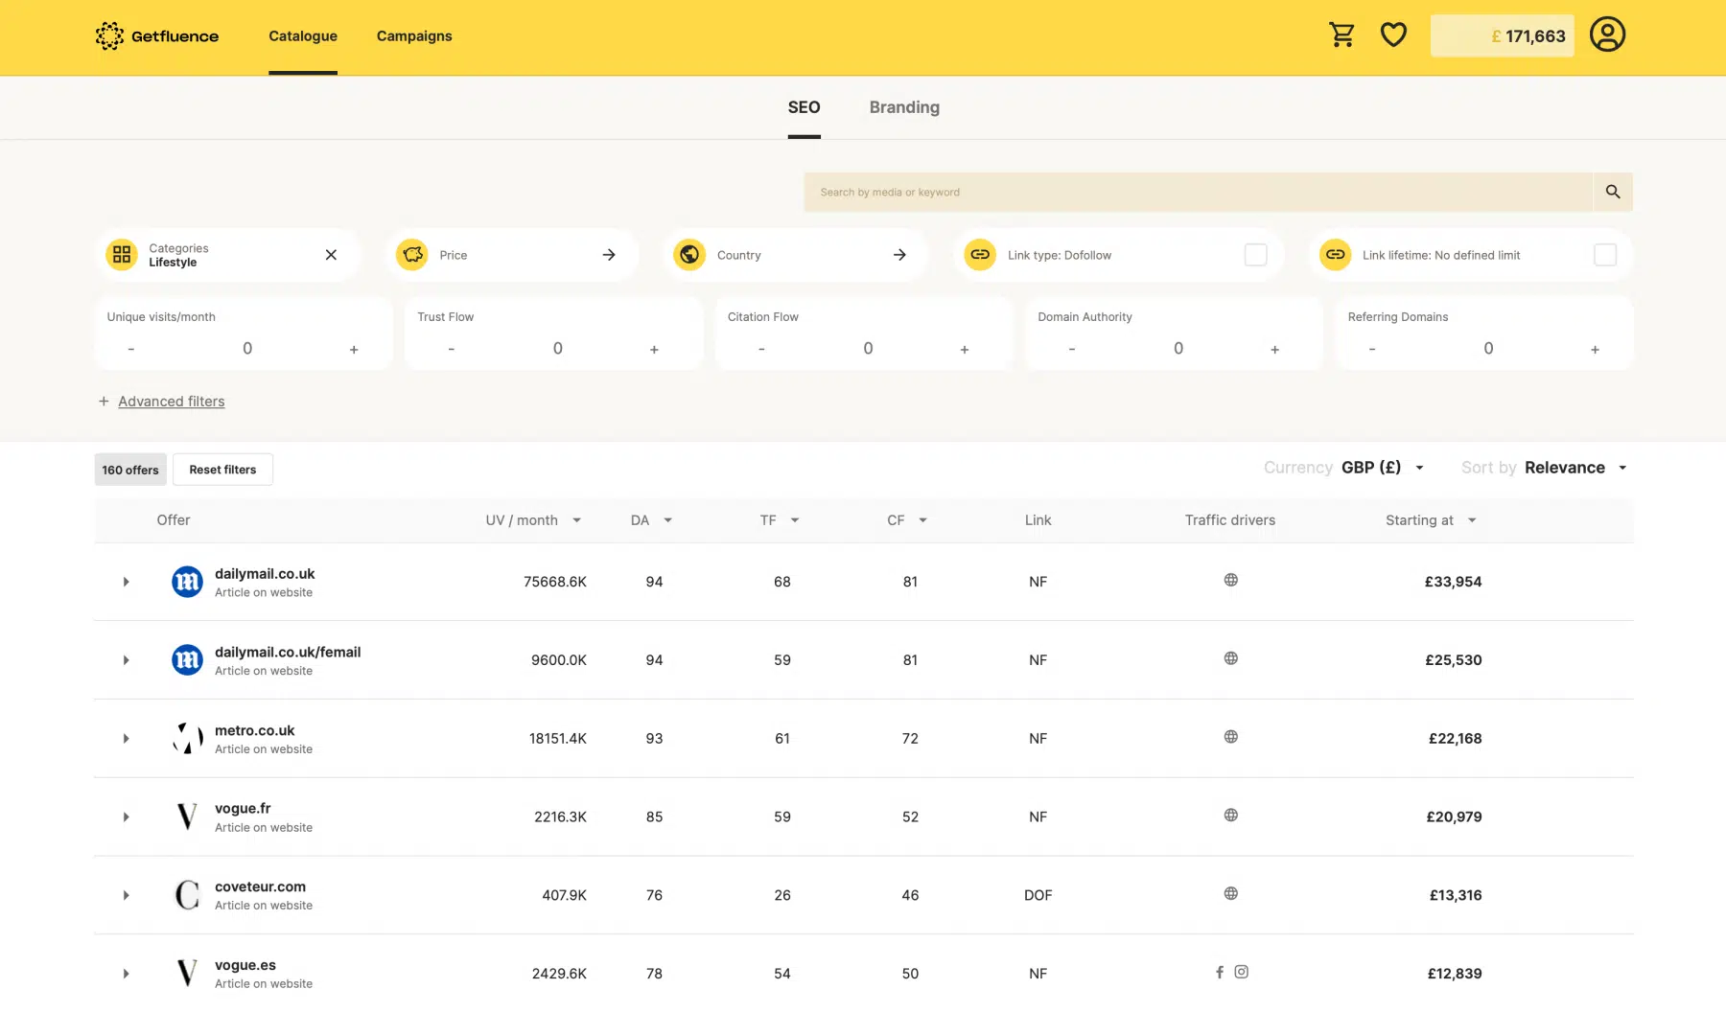Screen dimensions: 1726x1012
Task: Open the favourites heart icon
Action: 1393,35
